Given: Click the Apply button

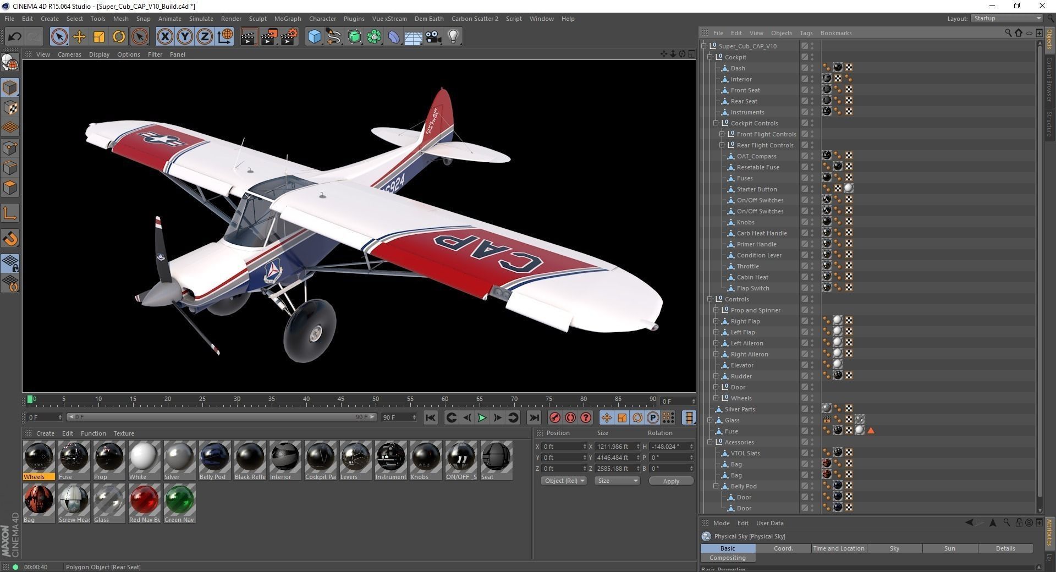Looking at the screenshot, I should (671, 481).
